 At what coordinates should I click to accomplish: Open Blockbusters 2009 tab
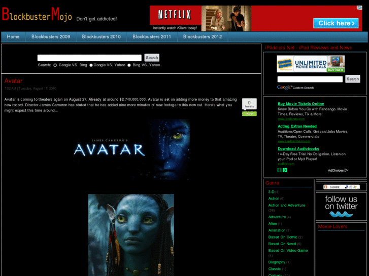51,36
